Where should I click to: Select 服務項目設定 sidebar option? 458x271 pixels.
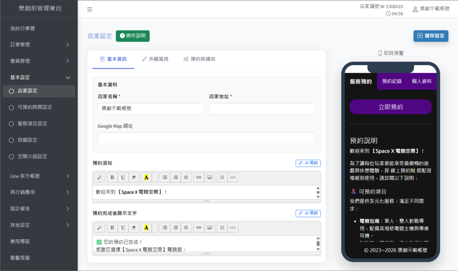(32, 124)
